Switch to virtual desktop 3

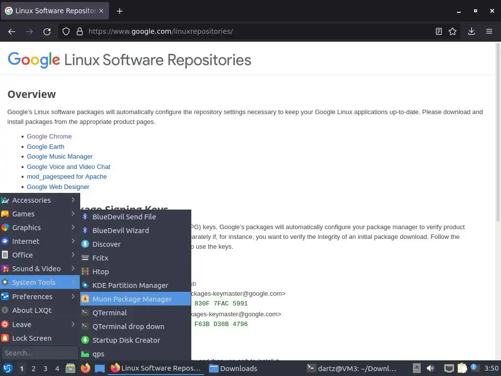[x=46, y=369]
